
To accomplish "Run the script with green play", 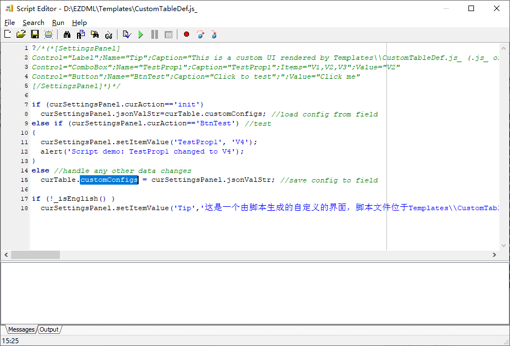I will click(140, 34).
